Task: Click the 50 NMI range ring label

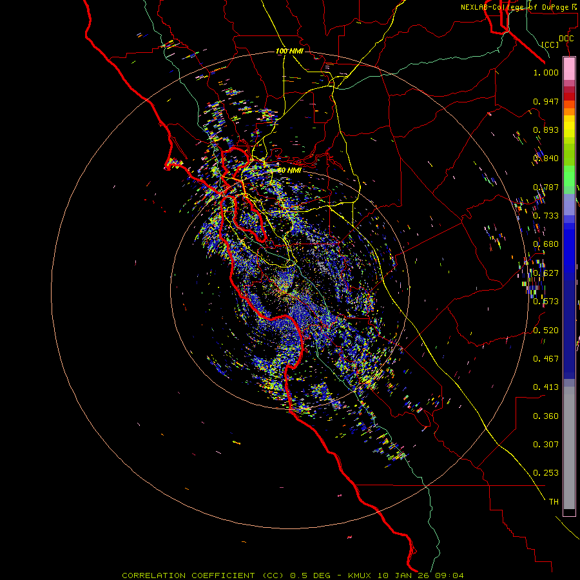Action: pos(289,170)
